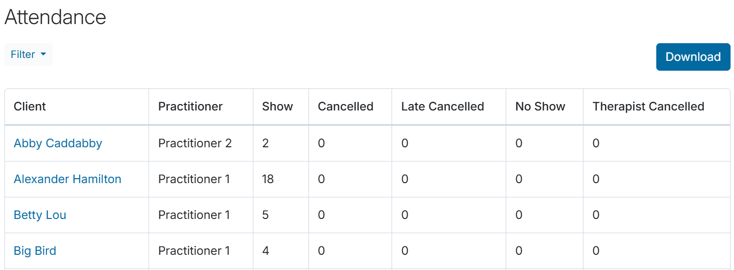Click the Attendance page heading
The image size is (734, 270).
(x=55, y=17)
